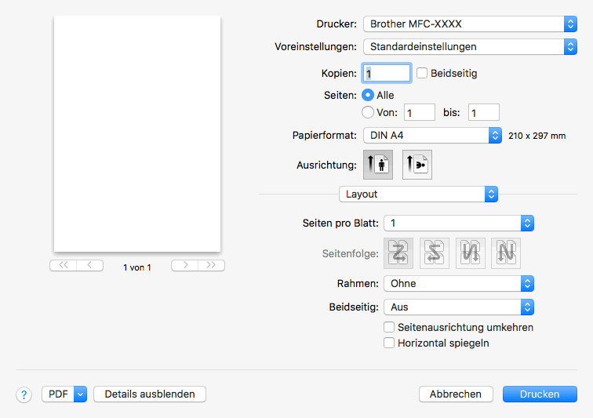Open the Voreinstellungen dropdown

pyautogui.click(x=470, y=46)
